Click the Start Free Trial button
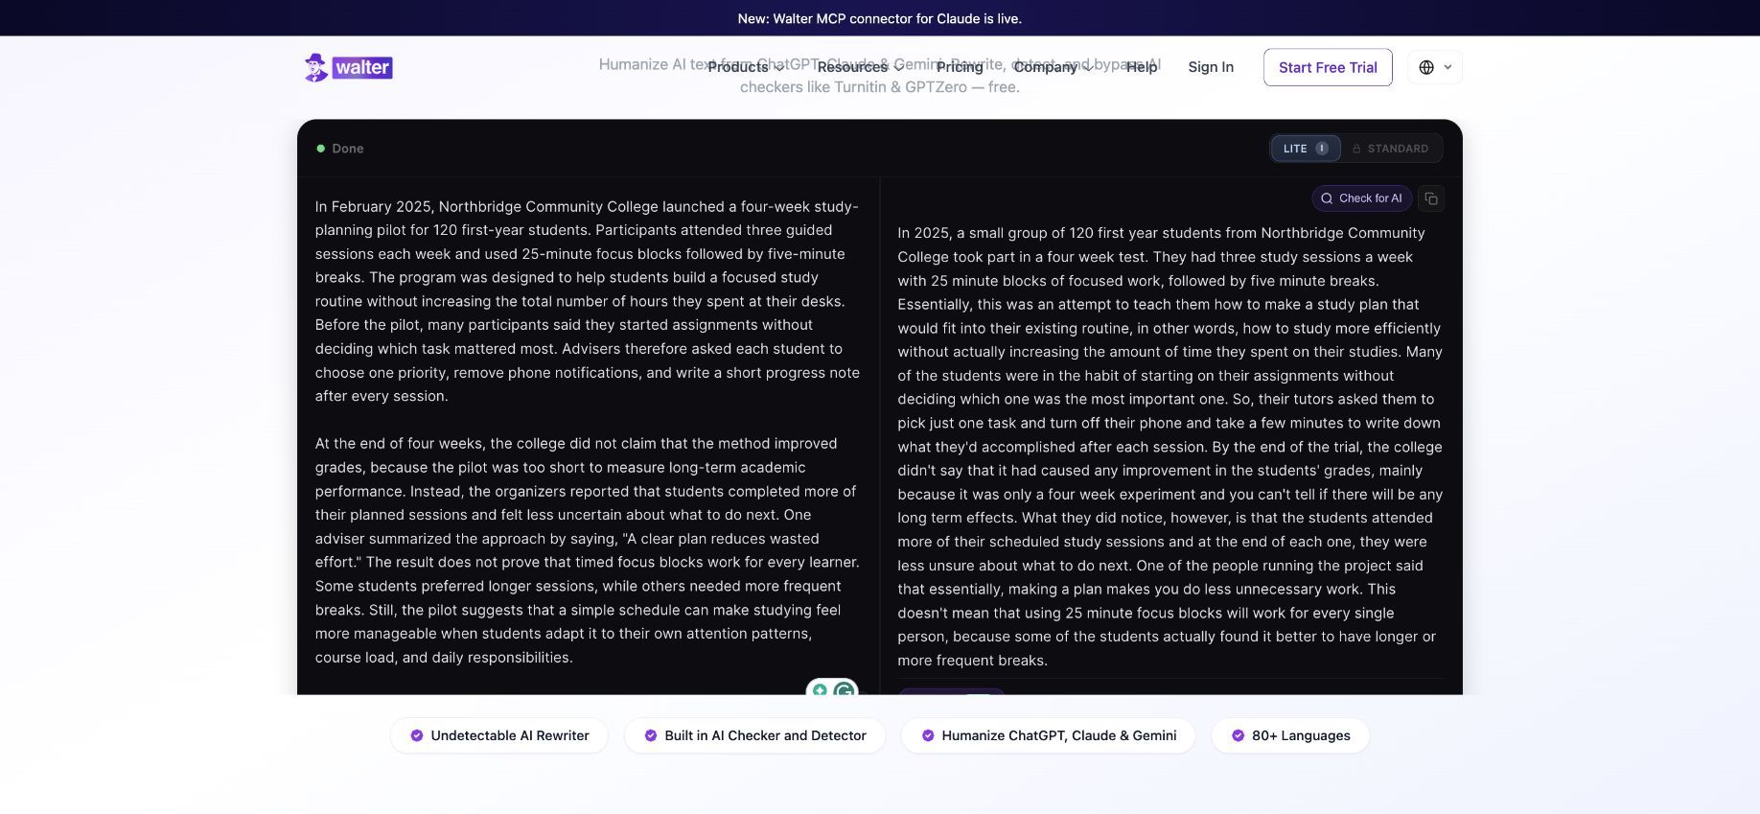The height and width of the screenshot is (814, 1760). (x=1328, y=67)
